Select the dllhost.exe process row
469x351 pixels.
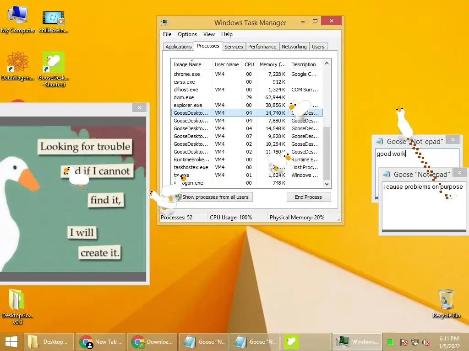click(x=247, y=90)
